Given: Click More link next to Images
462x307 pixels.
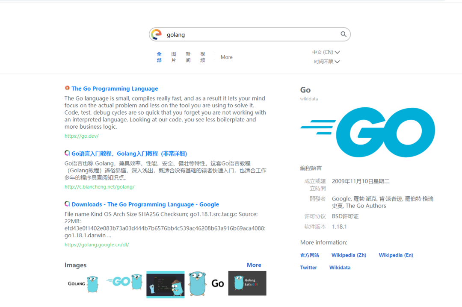Looking at the screenshot, I should coord(254,265).
